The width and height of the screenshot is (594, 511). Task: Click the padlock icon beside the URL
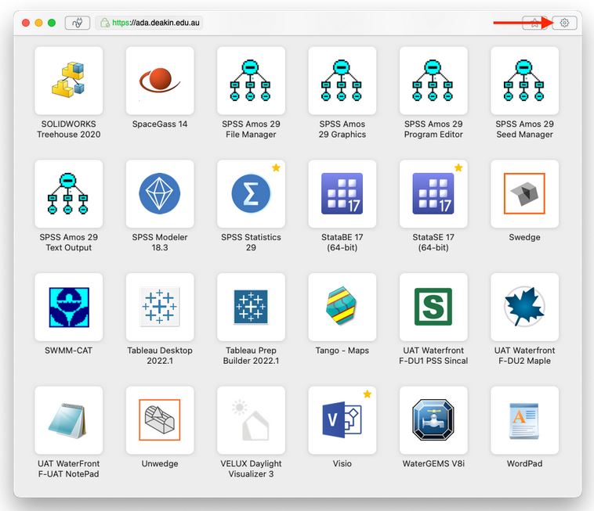click(x=104, y=23)
